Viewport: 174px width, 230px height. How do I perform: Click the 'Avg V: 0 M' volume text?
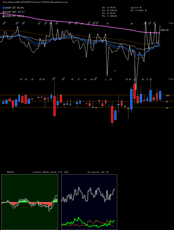(136, 7)
